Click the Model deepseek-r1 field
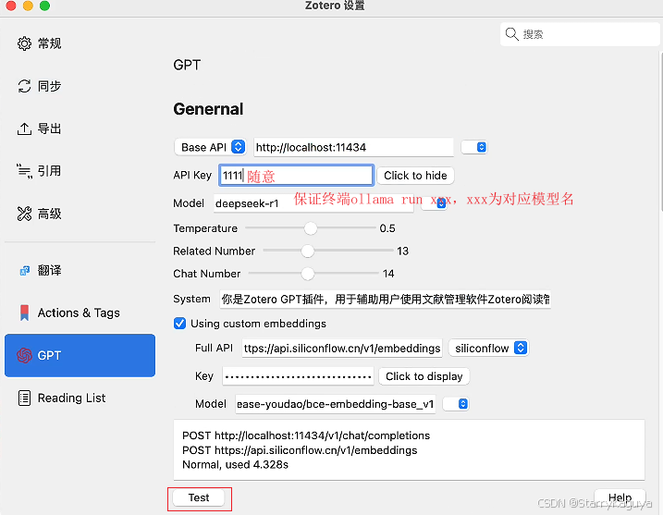 click(313, 203)
